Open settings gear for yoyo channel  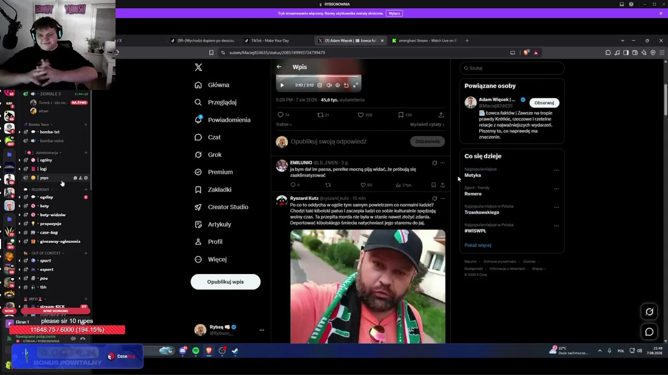coord(86,178)
